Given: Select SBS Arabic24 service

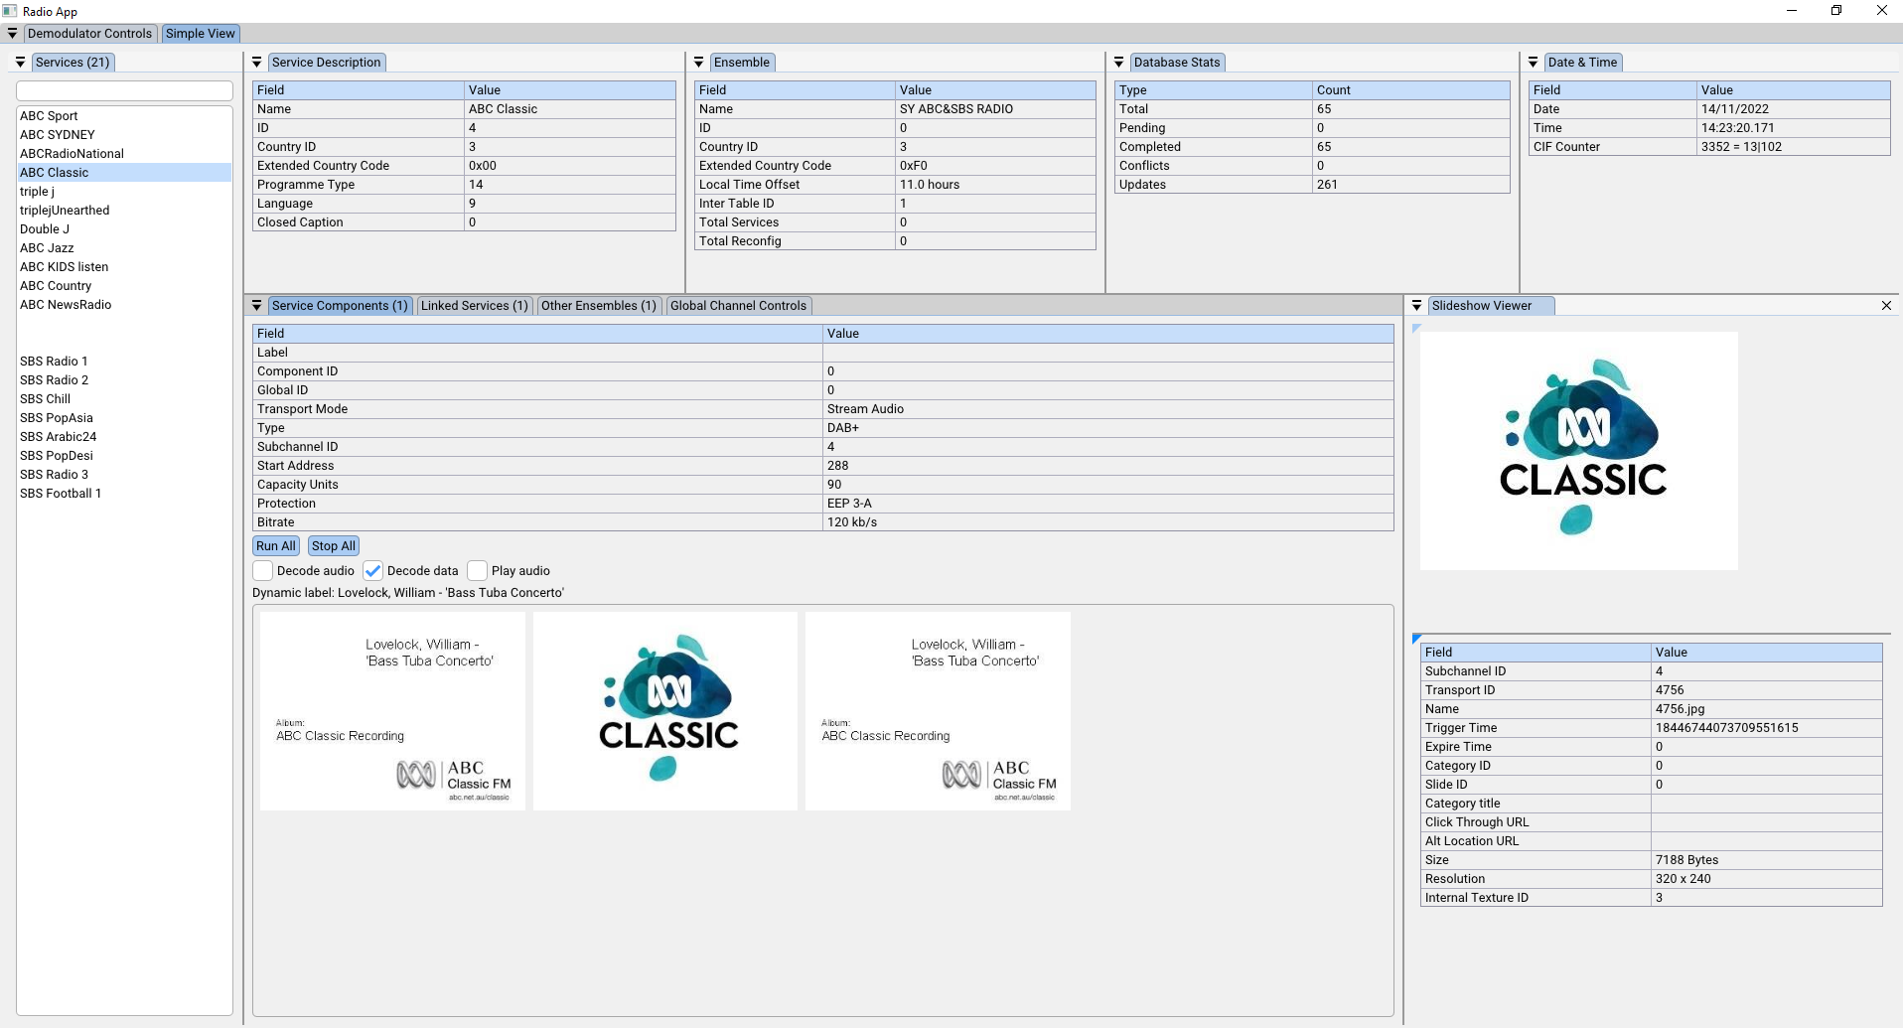Looking at the screenshot, I should [124, 437].
